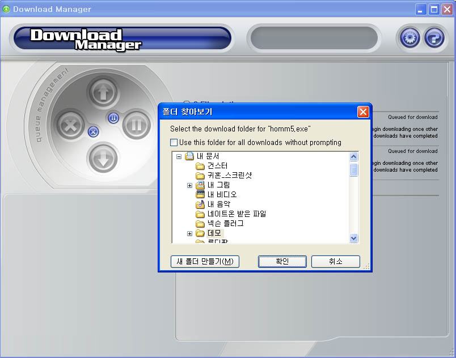
Task: Close the 폴더 찾아보기 dialog
Action: click(363, 112)
